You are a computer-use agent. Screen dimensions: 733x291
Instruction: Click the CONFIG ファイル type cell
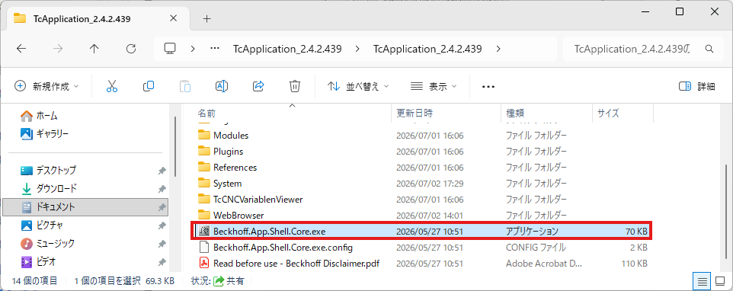[x=536, y=247]
